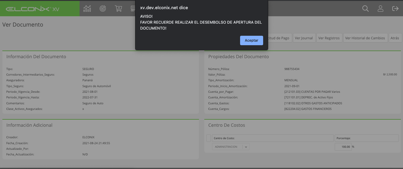
Task: Click the 2021-09-01 amortization start date
Action: [x=292, y=86]
